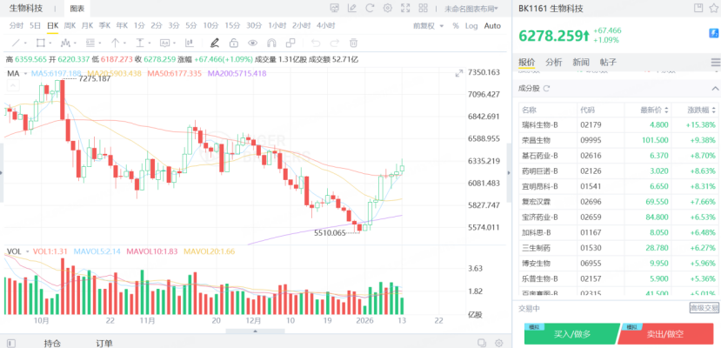Toggle Log scale mode
This screenshot has width=721, height=348.
point(471,26)
